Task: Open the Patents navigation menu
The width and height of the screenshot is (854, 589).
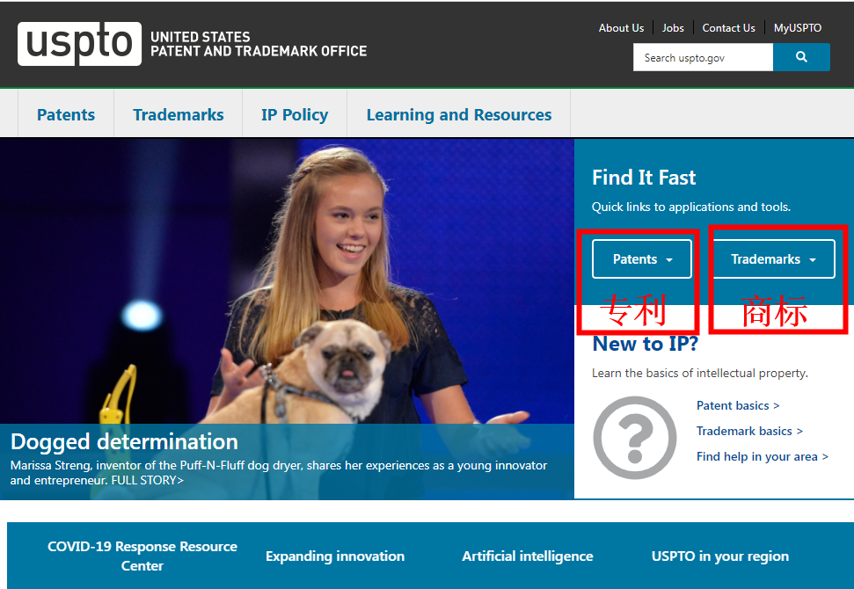Action: coord(66,115)
